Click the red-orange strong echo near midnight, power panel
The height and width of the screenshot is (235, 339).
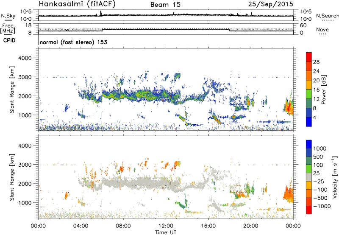pos(289,106)
